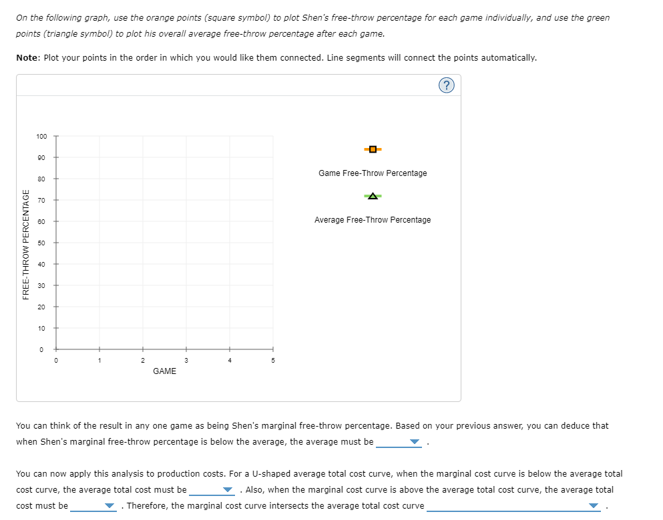The width and height of the screenshot is (663, 520).
Task: Plot a point at game 1 on the grid
Action: 99,243
